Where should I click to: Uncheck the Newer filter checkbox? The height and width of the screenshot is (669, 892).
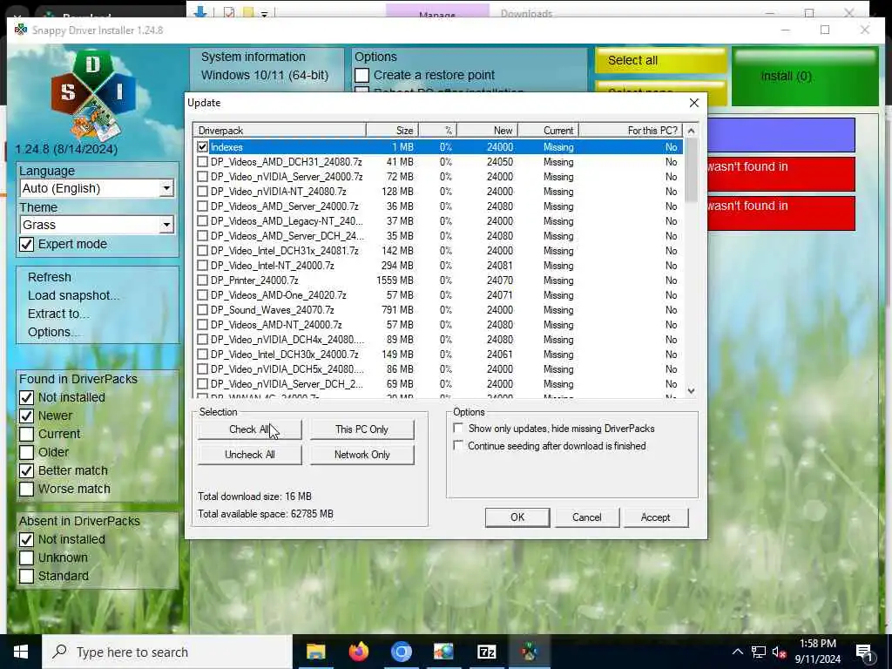click(x=27, y=416)
